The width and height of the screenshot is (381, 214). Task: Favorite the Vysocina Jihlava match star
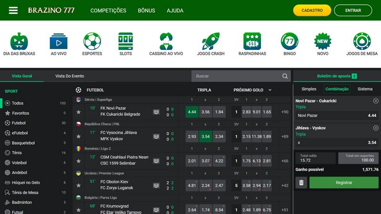pos(79,136)
